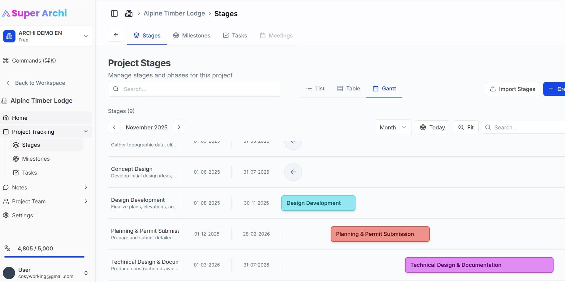Screen dimensions: 565x282
Task: Toggle the sidebar panel icon
Action: (x=114, y=13)
